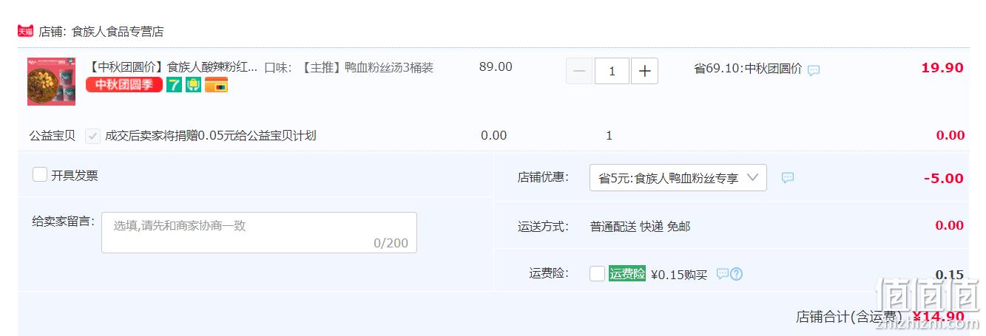Image resolution: width=986 pixels, height=336 pixels.
Task: Click the chevron arrow in store discount dropdown
Action: coord(753,177)
